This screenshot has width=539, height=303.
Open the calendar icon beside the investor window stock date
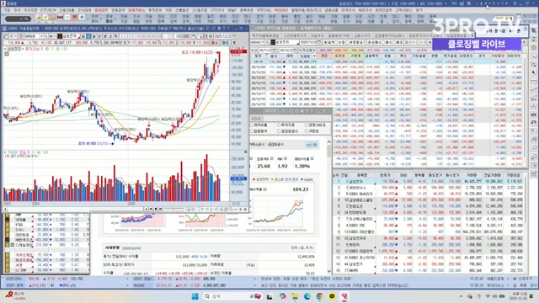[319, 42]
